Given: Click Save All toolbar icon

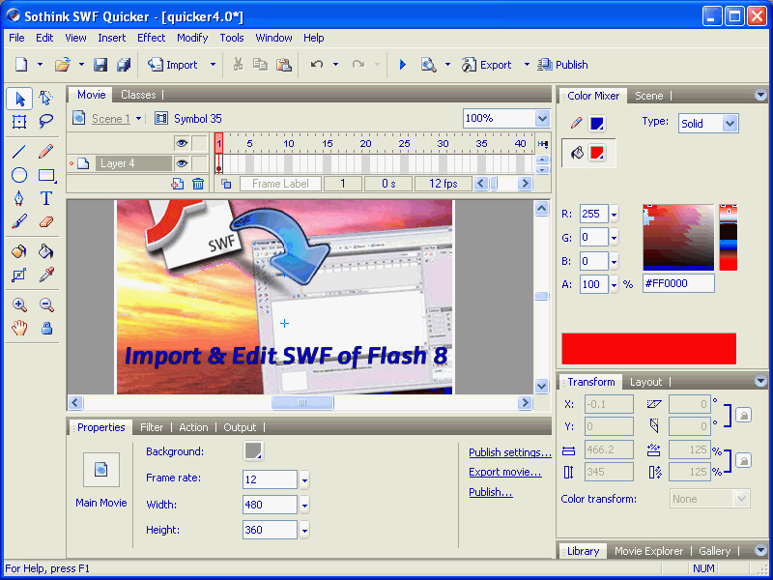Looking at the screenshot, I should click(x=124, y=65).
